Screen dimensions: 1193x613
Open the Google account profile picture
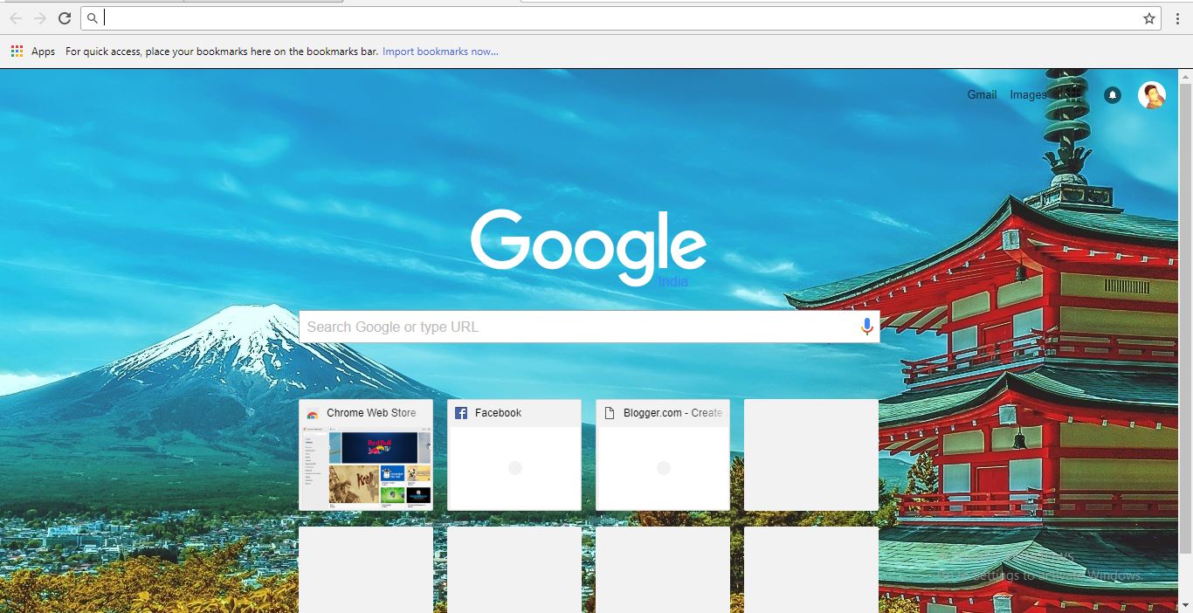1152,95
